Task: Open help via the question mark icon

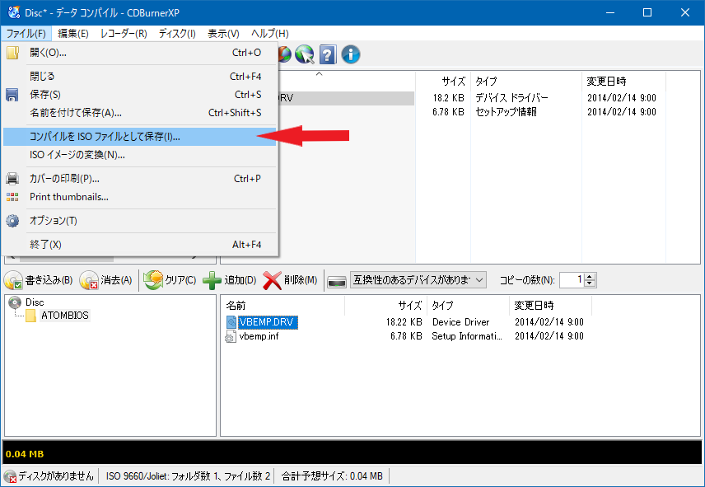Action: 328,55
